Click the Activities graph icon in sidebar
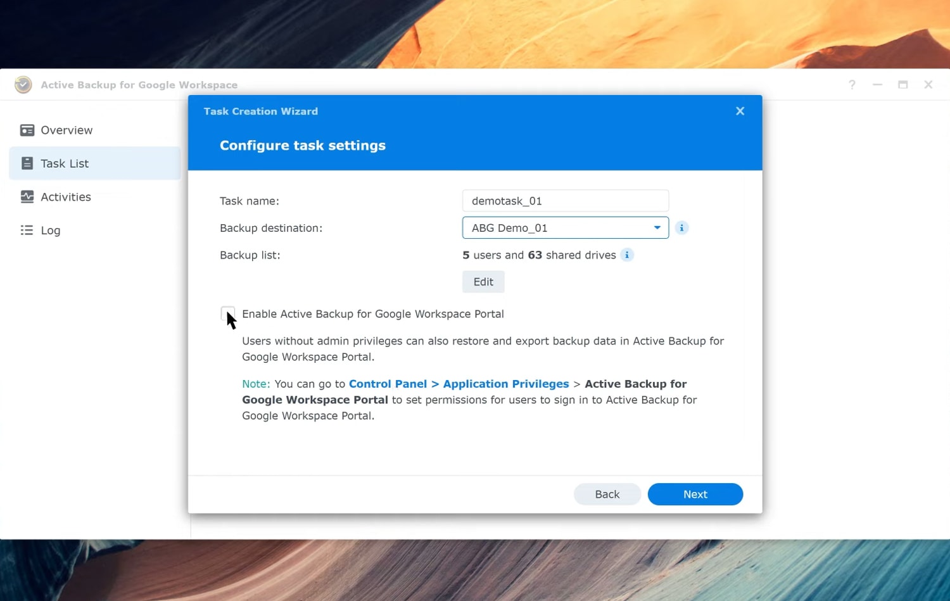This screenshot has height=601, width=950. coord(27,196)
